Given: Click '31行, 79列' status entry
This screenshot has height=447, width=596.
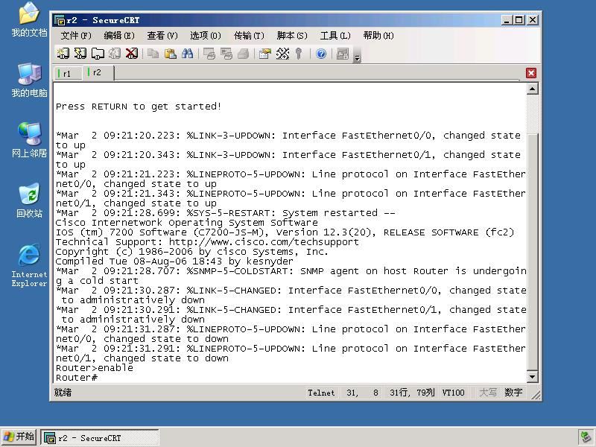Looking at the screenshot, I should 412,393.
